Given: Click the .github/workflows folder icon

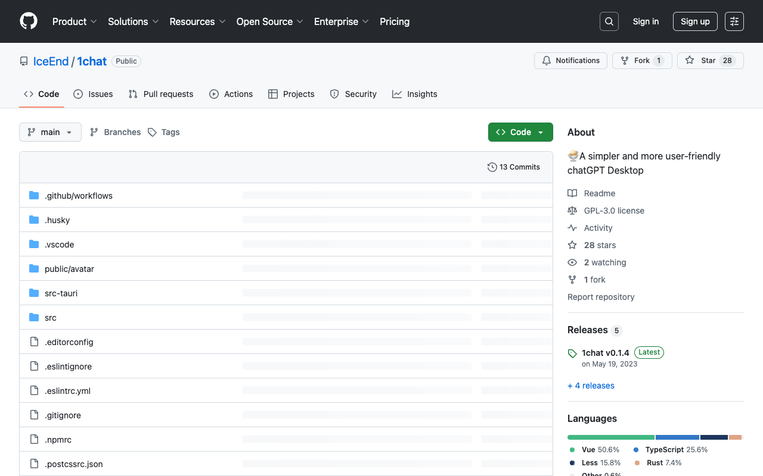Looking at the screenshot, I should (x=34, y=196).
